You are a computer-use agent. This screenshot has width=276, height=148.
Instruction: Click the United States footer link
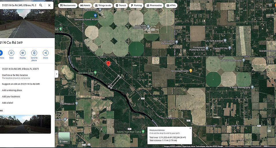click(230, 146)
